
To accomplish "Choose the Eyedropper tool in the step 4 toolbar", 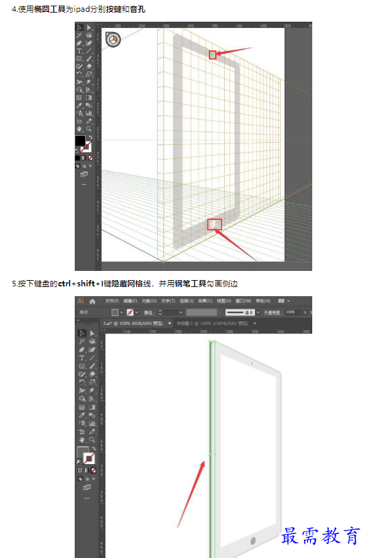I will pyautogui.click(x=79, y=105).
